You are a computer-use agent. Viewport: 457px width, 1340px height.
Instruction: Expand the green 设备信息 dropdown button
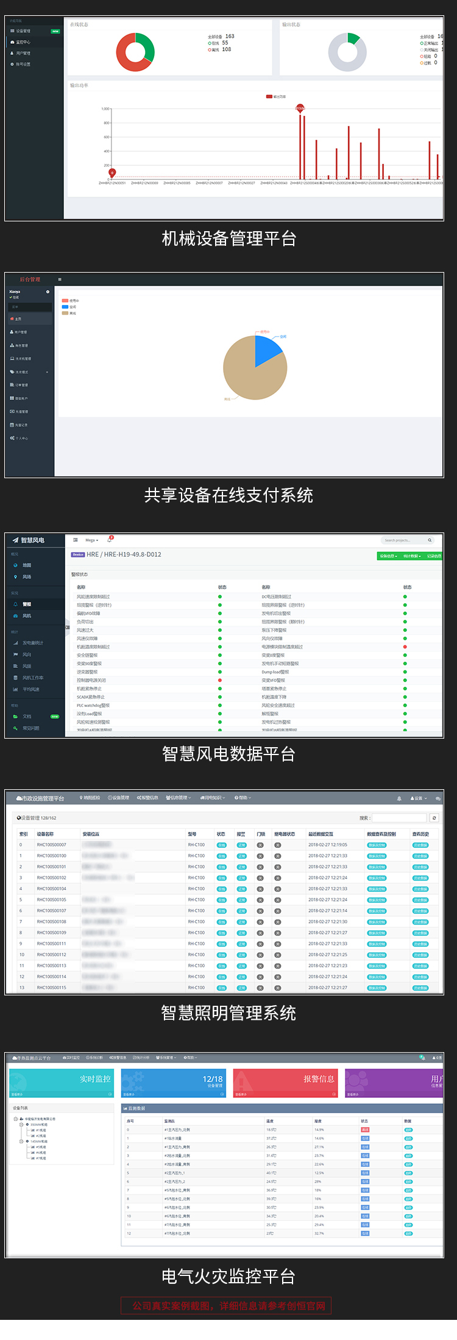[x=388, y=556]
